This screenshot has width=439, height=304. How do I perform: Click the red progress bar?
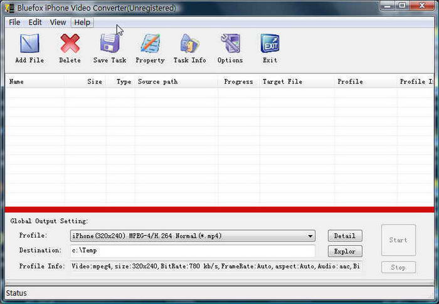(219, 209)
